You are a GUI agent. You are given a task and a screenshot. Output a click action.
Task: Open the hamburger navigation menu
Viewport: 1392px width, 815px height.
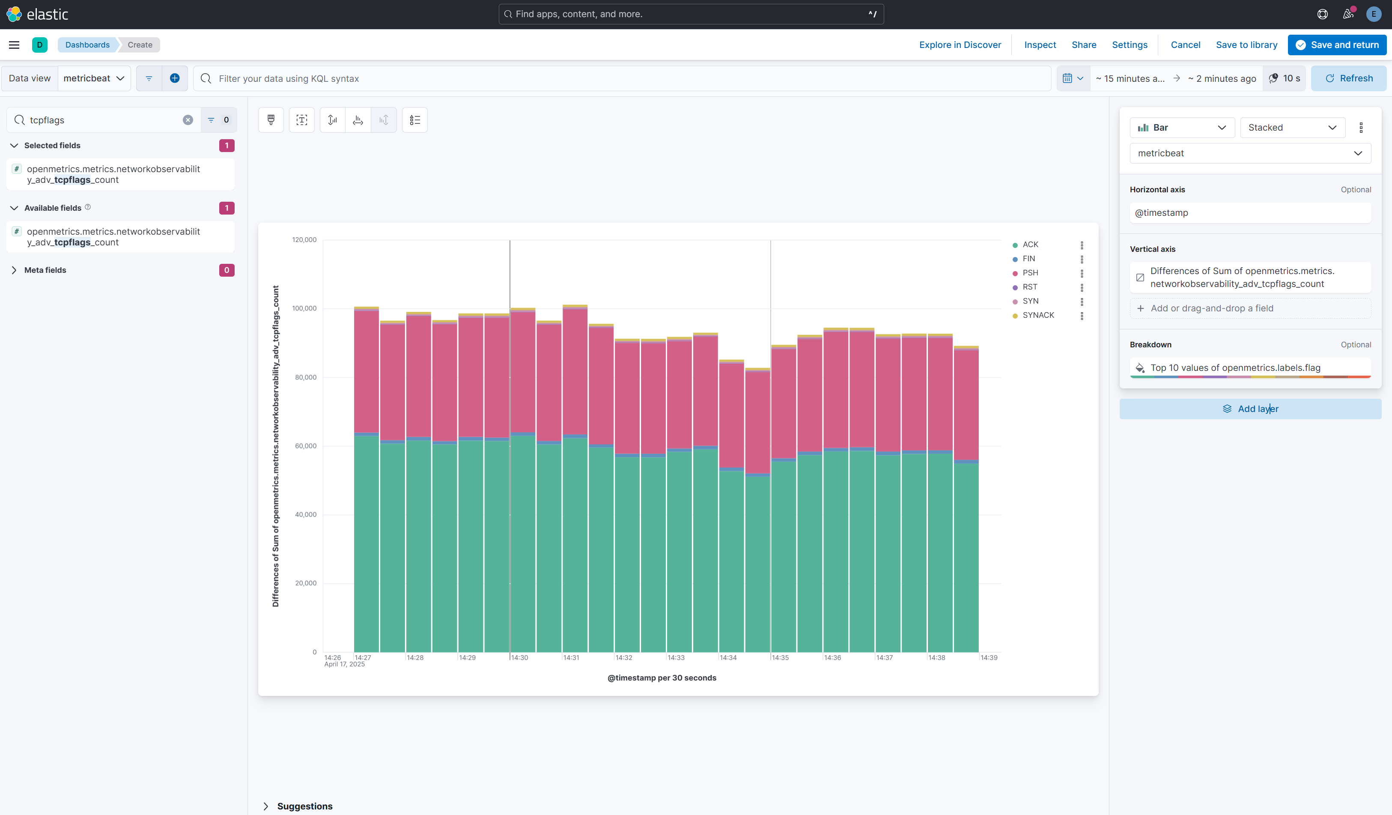(15, 45)
